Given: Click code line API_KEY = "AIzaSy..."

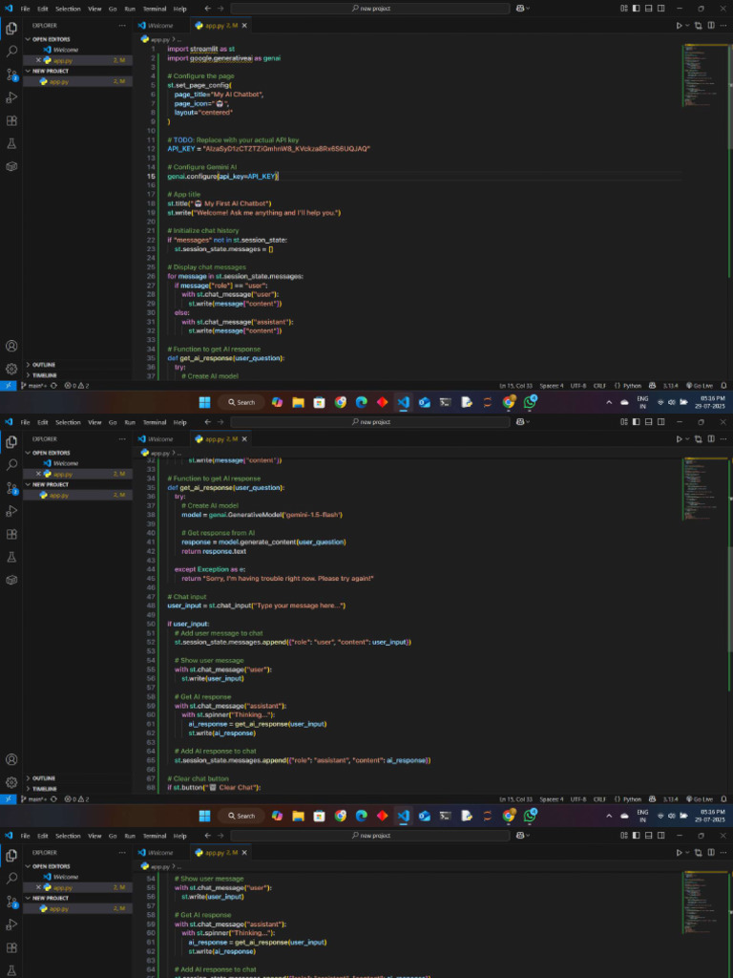Looking at the screenshot, I should [268, 149].
